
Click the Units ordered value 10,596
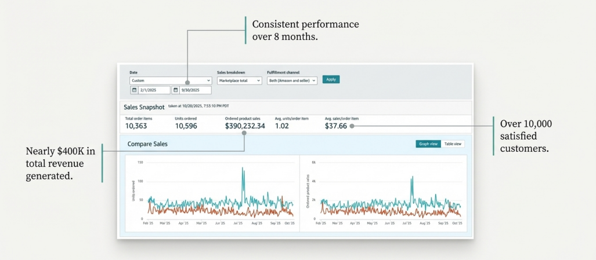(x=186, y=126)
